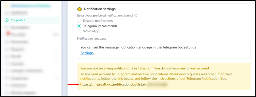The width and height of the screenshot is (256, 97).
Task: Click the red arrow annotation head
Action: pyautogui.click(x=78, y=85)
